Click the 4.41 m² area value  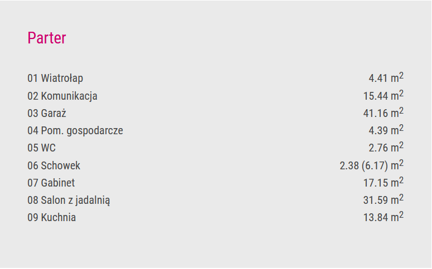(386, 77)
